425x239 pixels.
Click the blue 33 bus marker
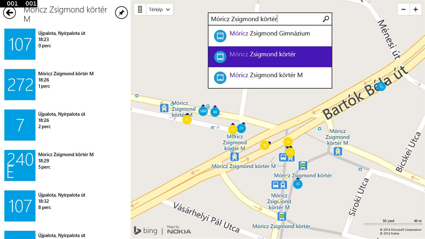(297, 184)
